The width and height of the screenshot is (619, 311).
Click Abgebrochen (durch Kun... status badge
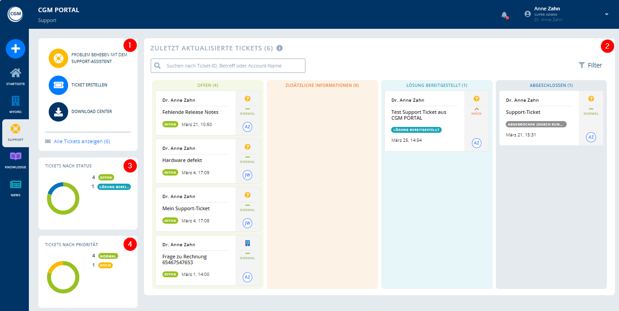pyautogui.click(x=536, y=124)
